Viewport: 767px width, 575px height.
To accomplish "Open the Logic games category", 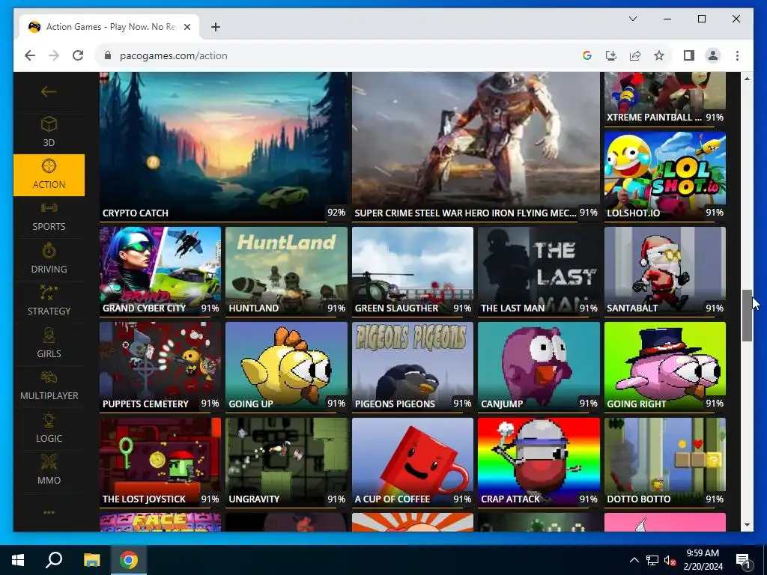I will [x=49, y=428].
